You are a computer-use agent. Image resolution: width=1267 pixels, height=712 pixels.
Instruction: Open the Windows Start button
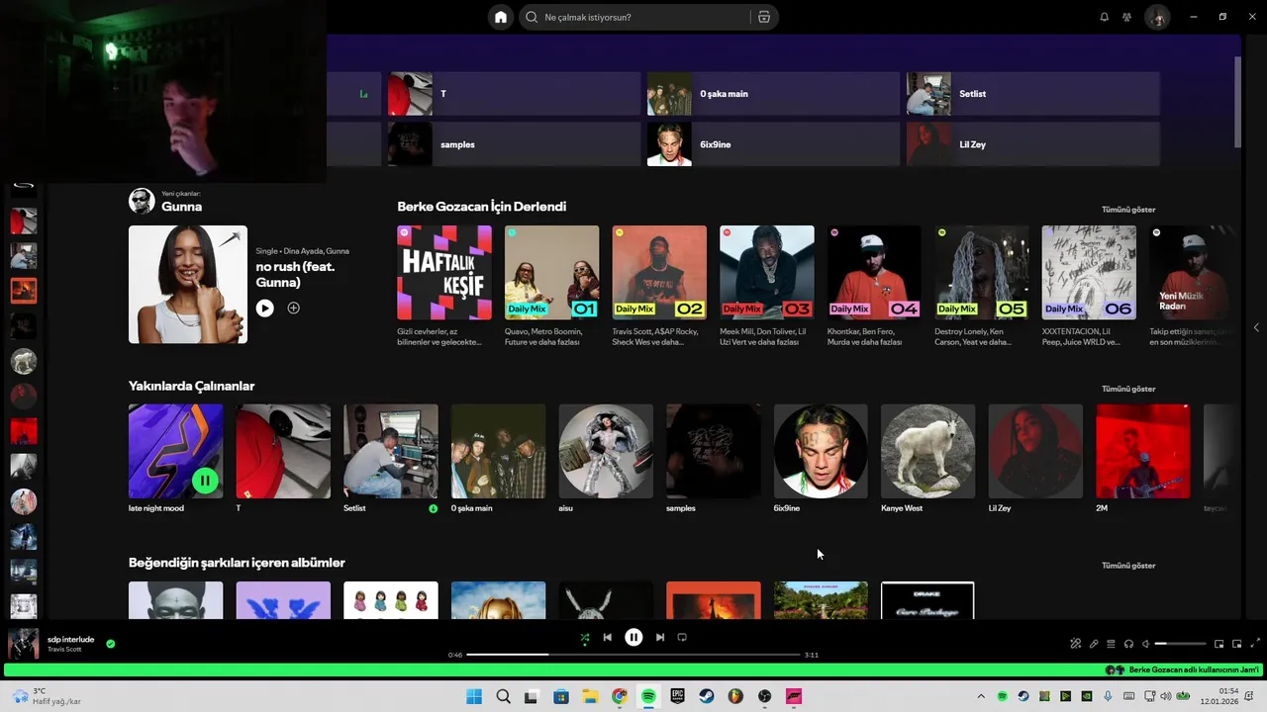coord(474,696)
